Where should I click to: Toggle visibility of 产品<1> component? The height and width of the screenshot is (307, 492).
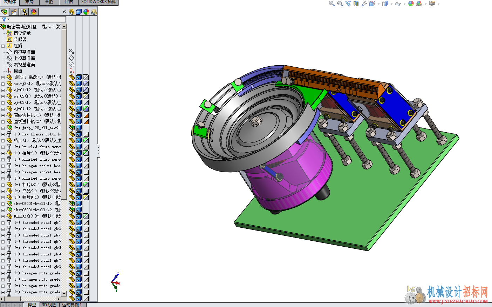(x=71, y=191)
